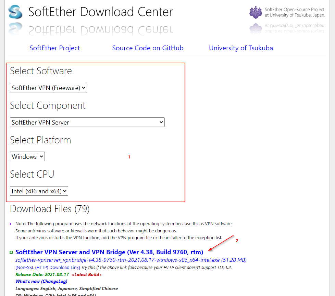Expand the Select CPU Intel dropdown
The height and width of the screenshot is (296, 335).
(39, 191)
